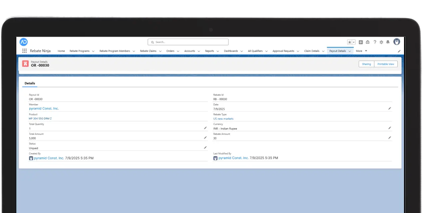The image size is (423, 213).
Task: Go to the Home tab
Action: click(x=61, y=51)
